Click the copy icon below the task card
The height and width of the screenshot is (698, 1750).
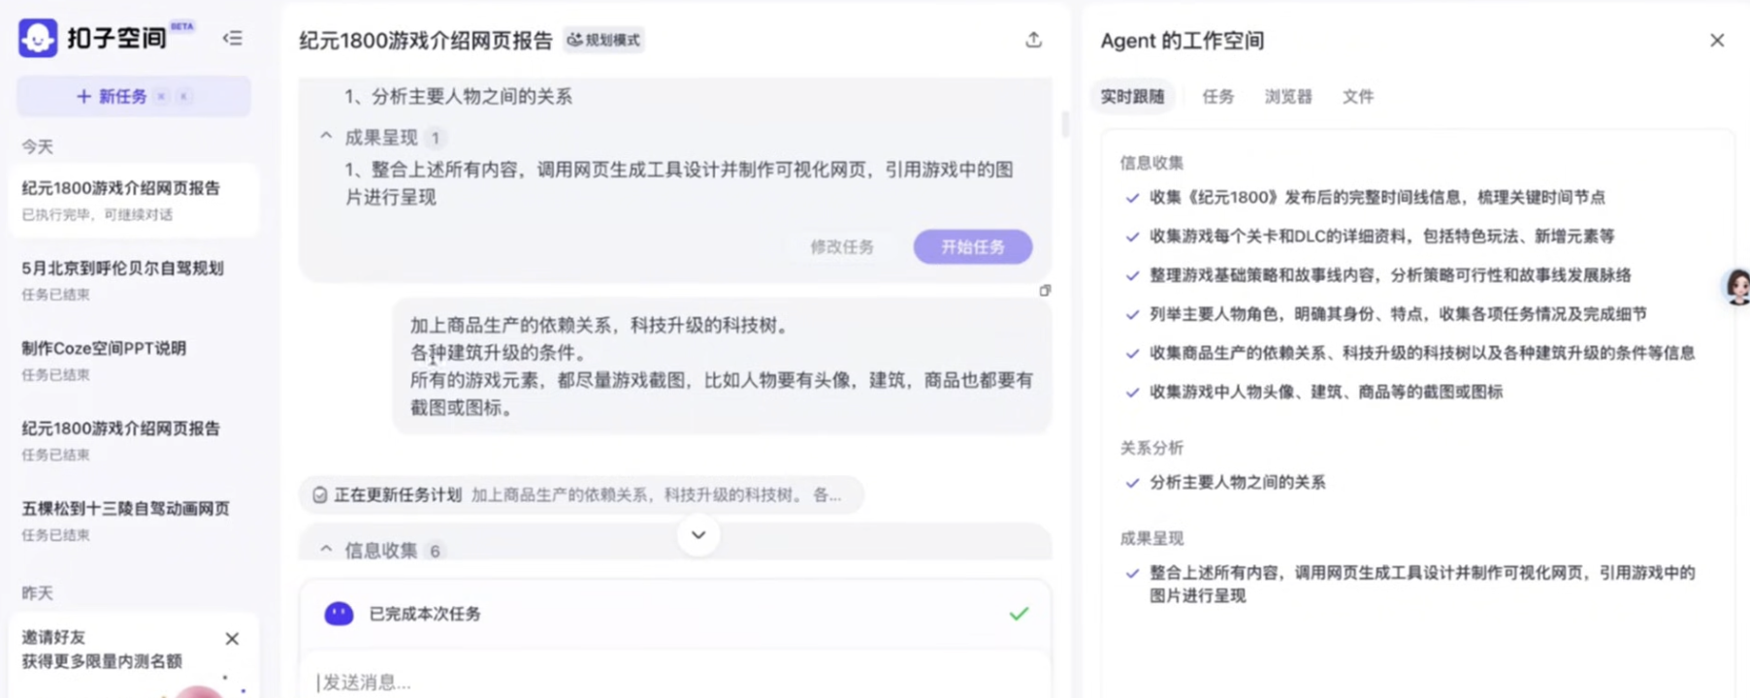click(x=1045, y=291)
